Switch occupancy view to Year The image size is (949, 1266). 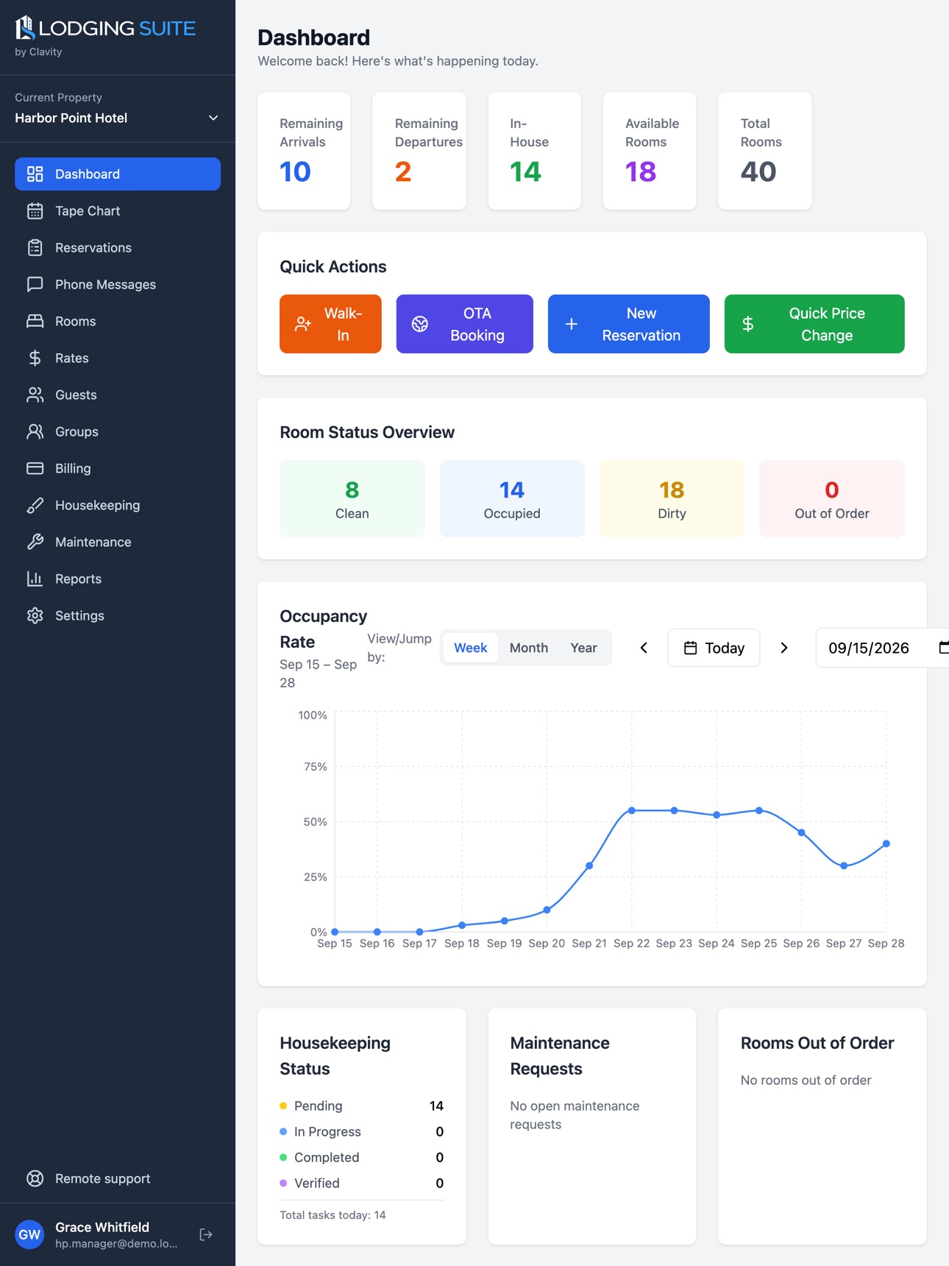583,648
